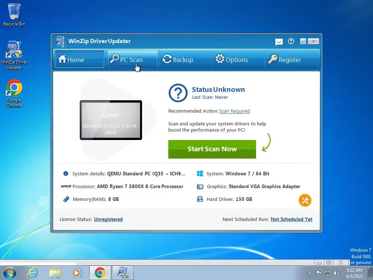
Task: Click the taskbar clock showing 5:22 AM
Action: click(354, 273)
